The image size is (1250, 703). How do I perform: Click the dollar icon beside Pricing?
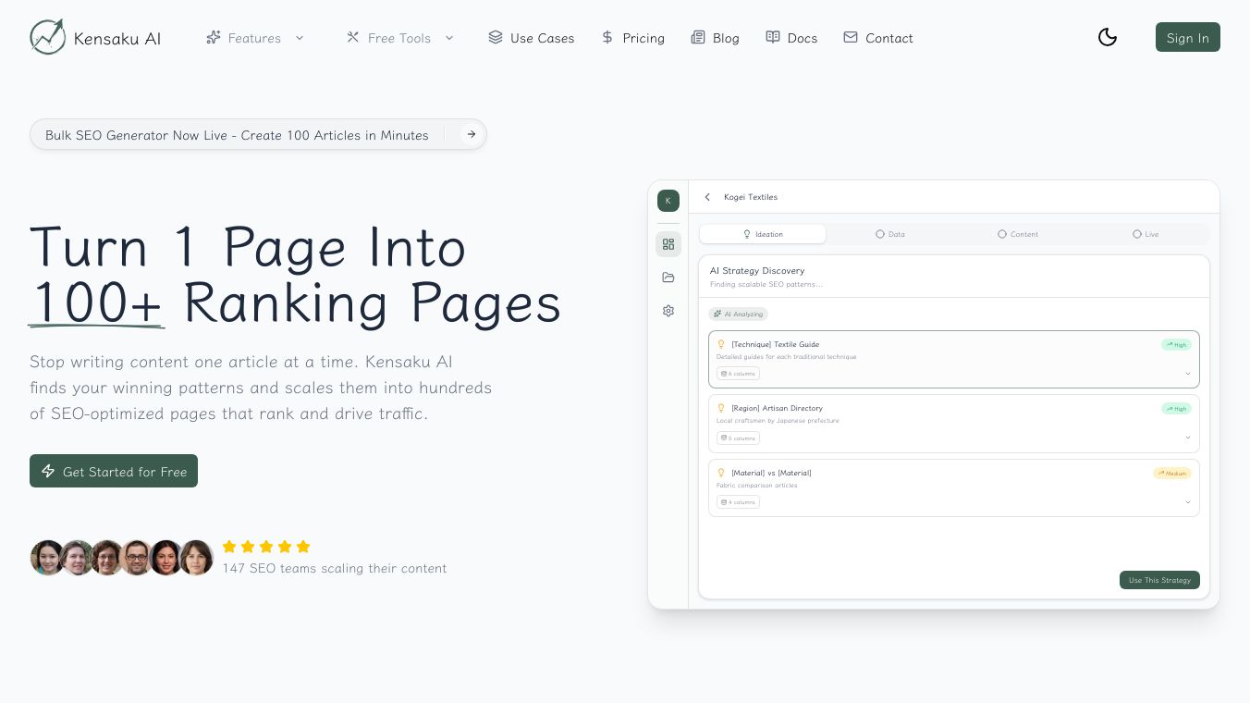click(x=607, y=37)
